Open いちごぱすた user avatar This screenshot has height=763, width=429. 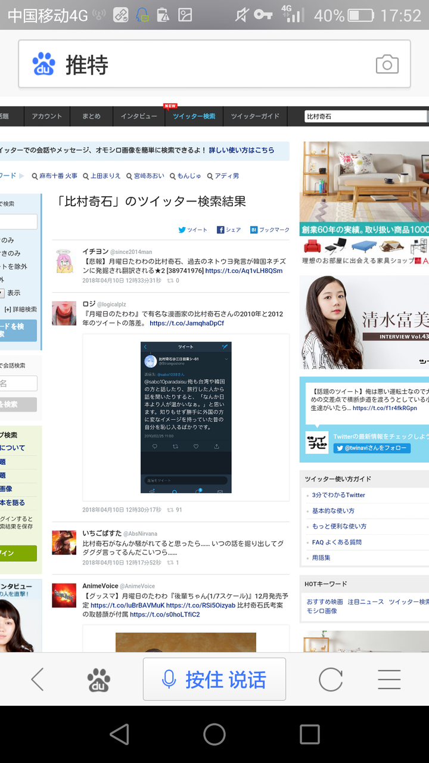(64, 542)
